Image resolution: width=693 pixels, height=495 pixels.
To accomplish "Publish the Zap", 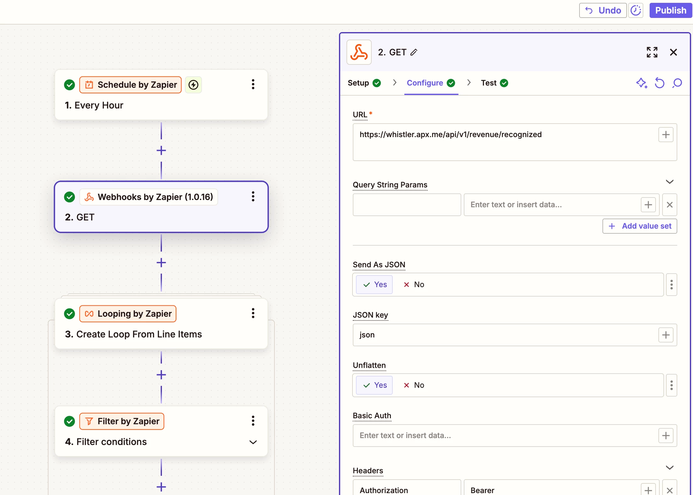I will (x=670, y=10).
